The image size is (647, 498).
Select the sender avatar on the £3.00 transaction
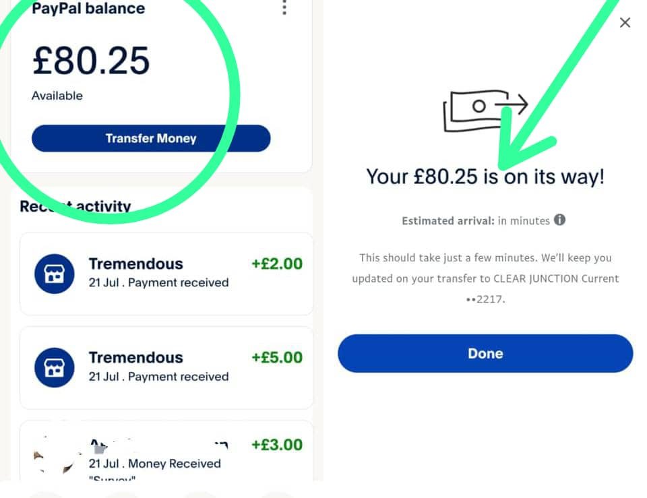click(x=54, y=455)
